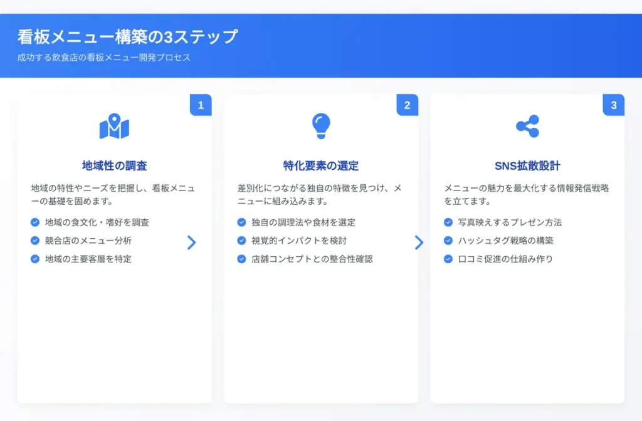Select the 特化要素の選定 heading

click(x=321, y=165)
